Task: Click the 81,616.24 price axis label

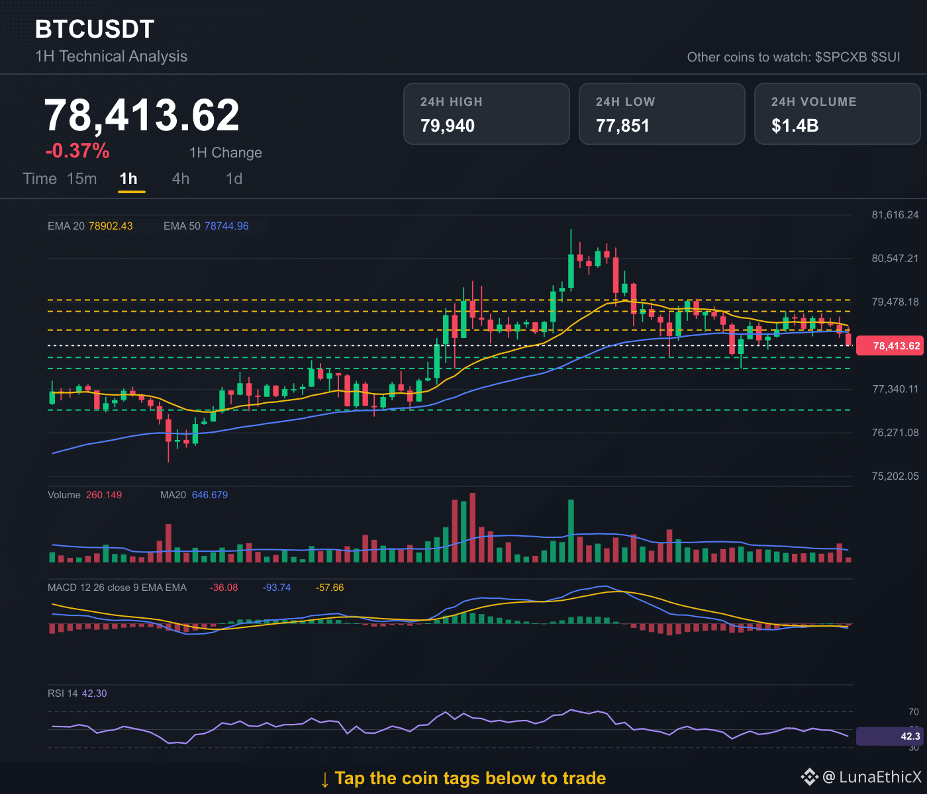Action: (895, 214)
